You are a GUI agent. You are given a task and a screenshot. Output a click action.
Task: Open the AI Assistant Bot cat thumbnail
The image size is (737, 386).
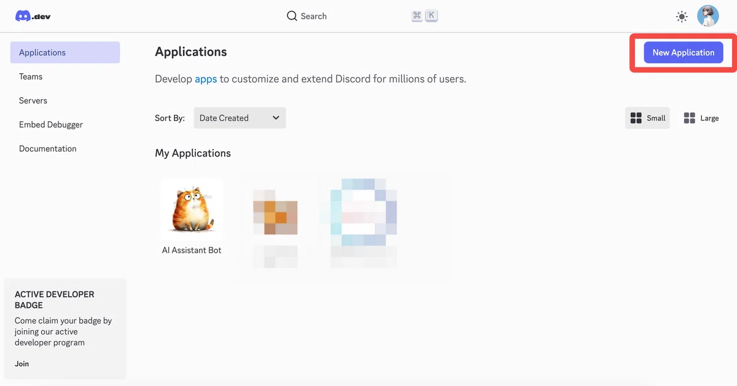pyautogui.click(x=192, y=209)
